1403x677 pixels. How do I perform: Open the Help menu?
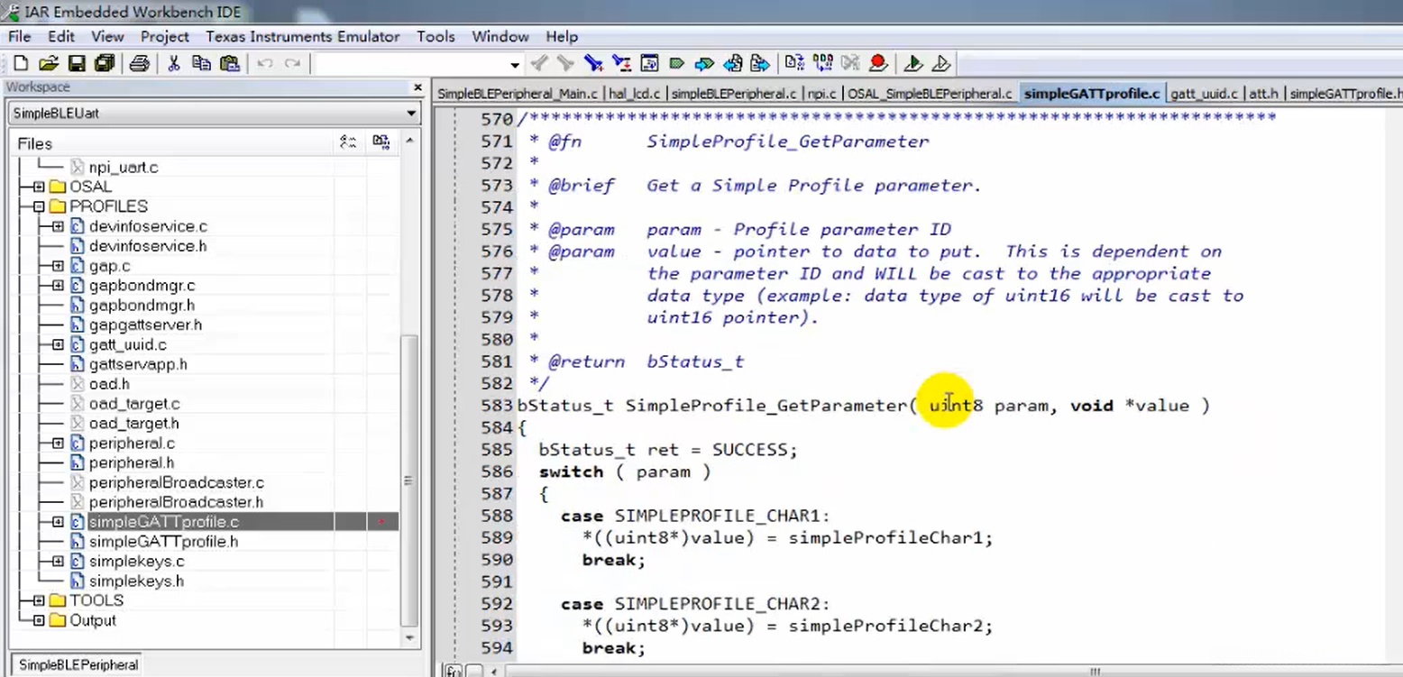tap(562, 37)
